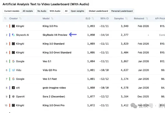Click ELO score 1,077
This screenshot has width=165, height=113.
91,97
